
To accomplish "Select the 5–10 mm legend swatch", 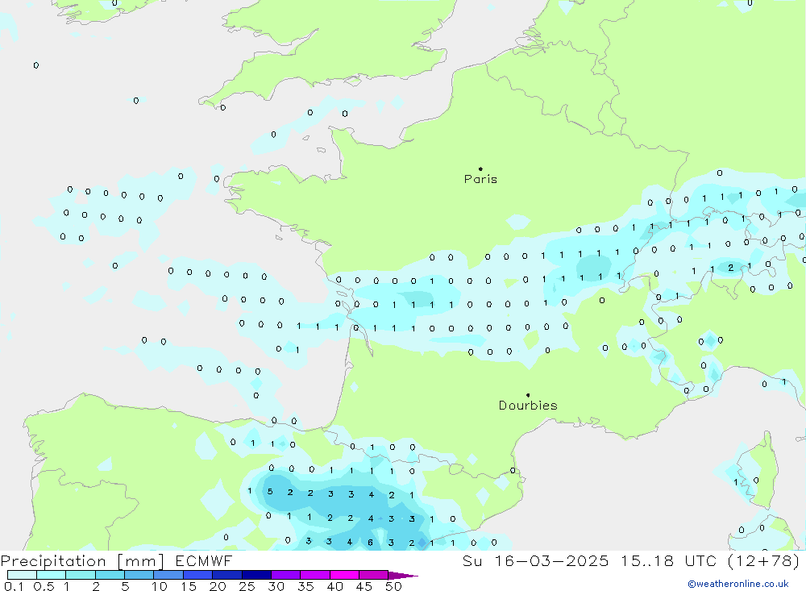I will (x=139, y=575).
